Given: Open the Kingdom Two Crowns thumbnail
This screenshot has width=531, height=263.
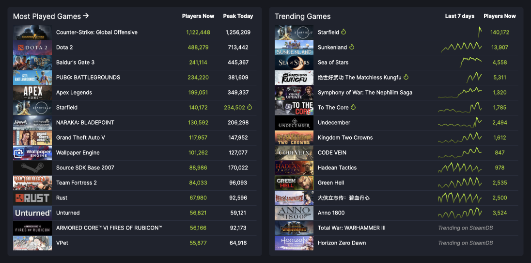Looking at the screenshot, I should click(x=294, y=137).
